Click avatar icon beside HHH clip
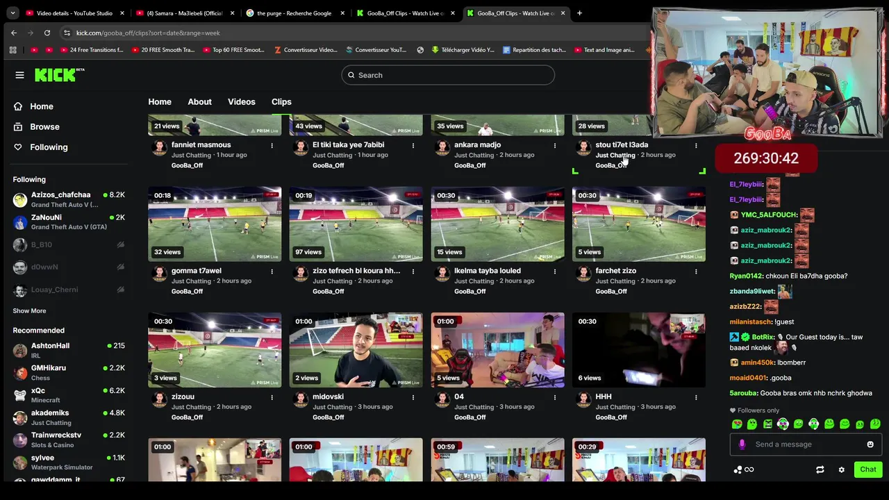This screenshot has height=500, width=889. point(584,399)
